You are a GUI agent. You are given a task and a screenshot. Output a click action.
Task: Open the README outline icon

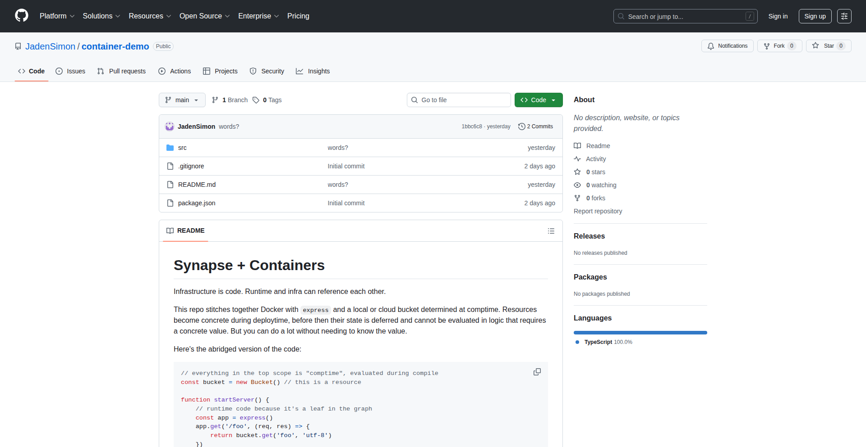coord(551,231)
